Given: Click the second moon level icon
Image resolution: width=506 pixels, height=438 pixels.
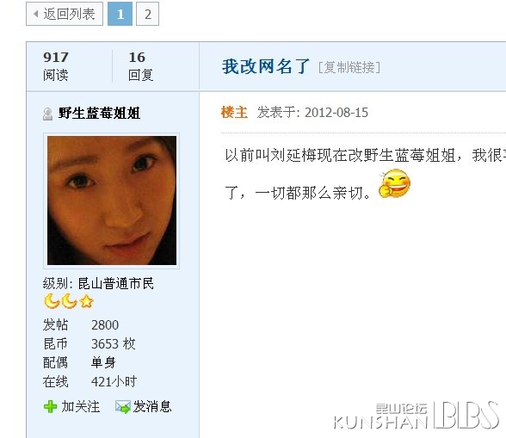Looking at the screenshot, I should click(x=69, y=301).
